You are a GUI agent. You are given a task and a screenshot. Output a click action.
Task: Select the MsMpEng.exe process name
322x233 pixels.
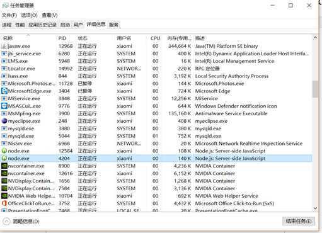(x=24, y=113)
